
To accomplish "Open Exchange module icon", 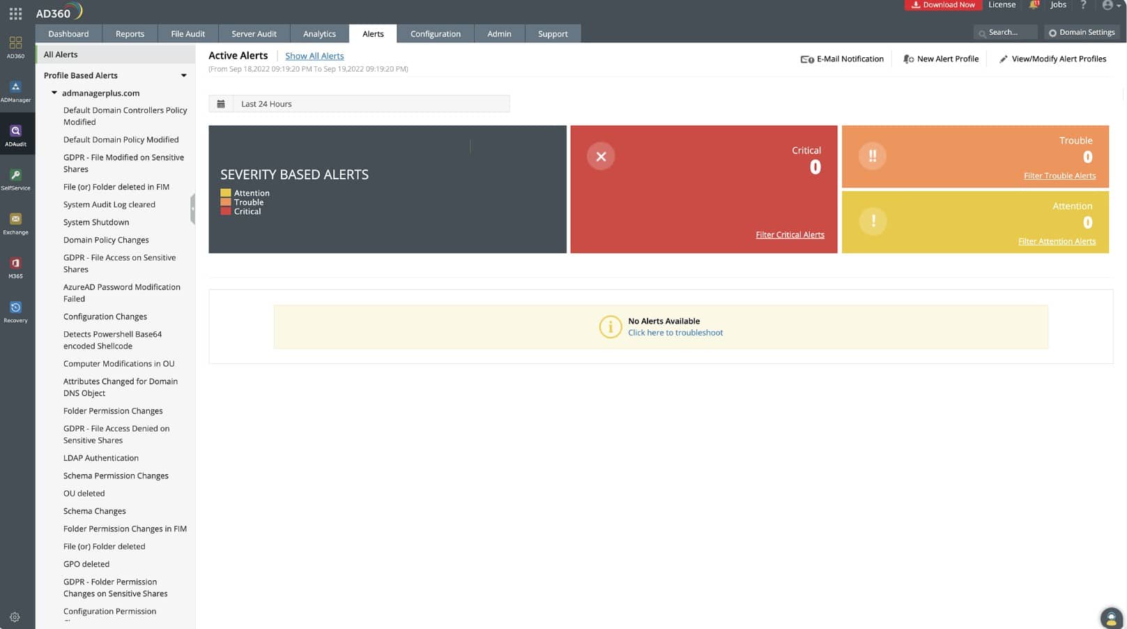I will pyautogui.click(x=15, y=224).
